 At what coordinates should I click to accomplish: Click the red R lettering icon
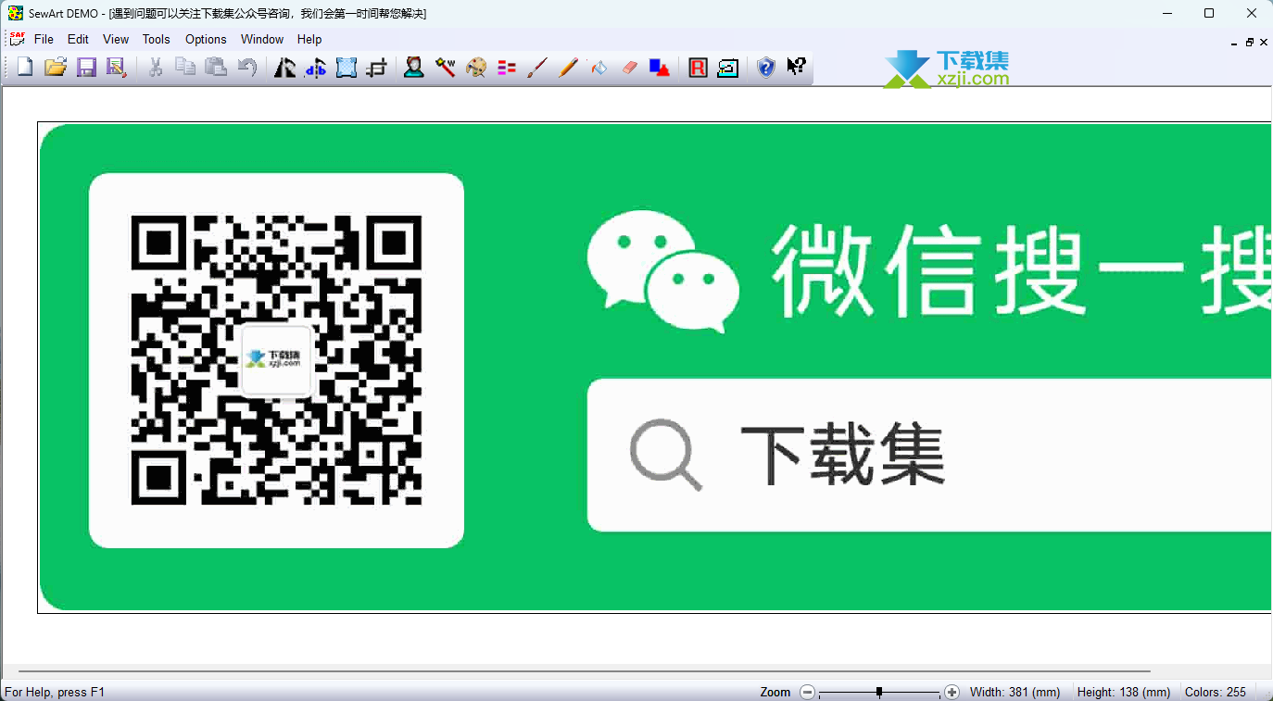coord(698,67)
